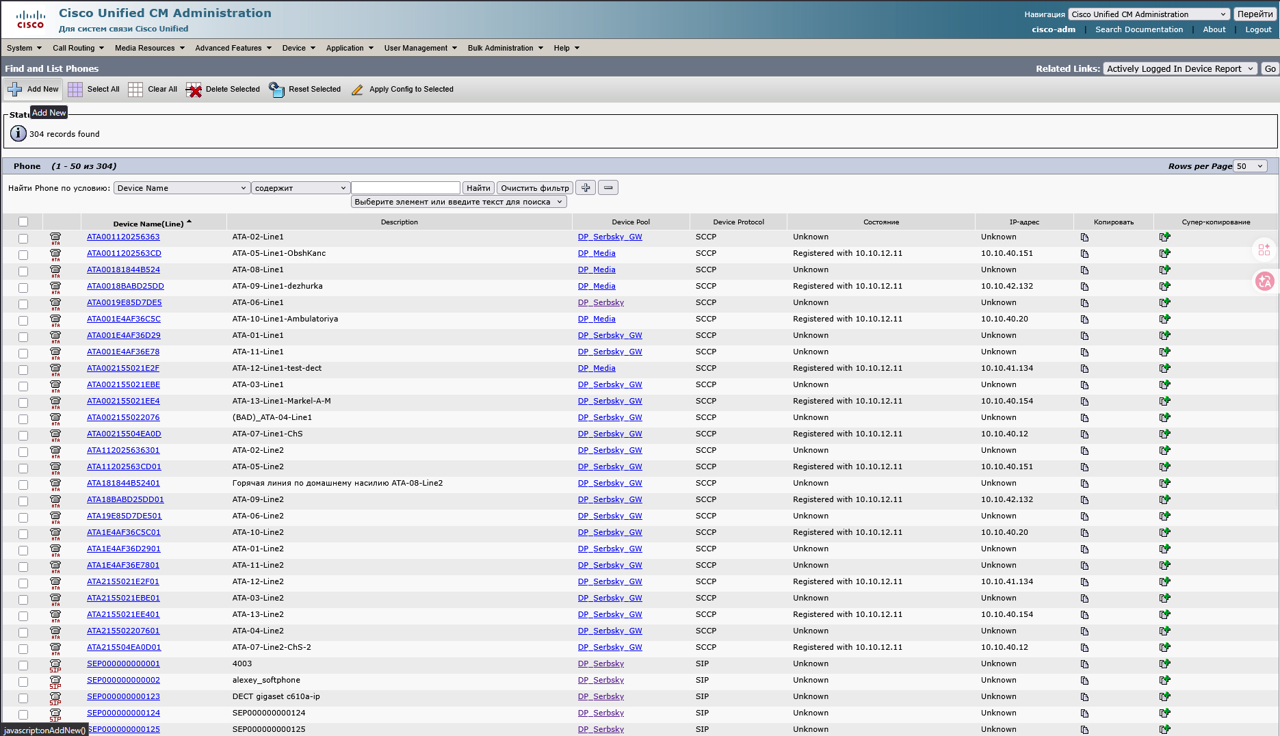Click the phone search text input field
1280x736 pixels.
point(406,188)
